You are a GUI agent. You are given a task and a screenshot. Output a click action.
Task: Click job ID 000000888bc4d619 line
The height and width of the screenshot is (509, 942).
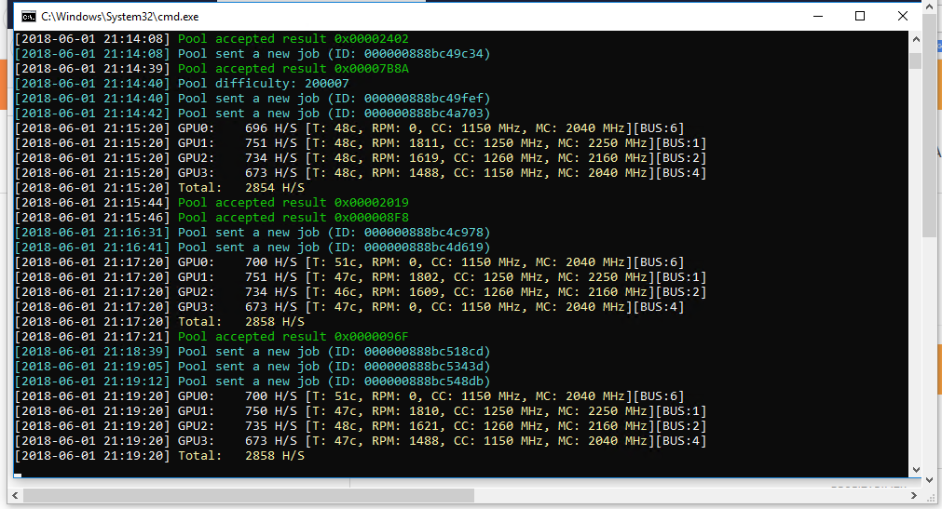(x=253, y=248)
